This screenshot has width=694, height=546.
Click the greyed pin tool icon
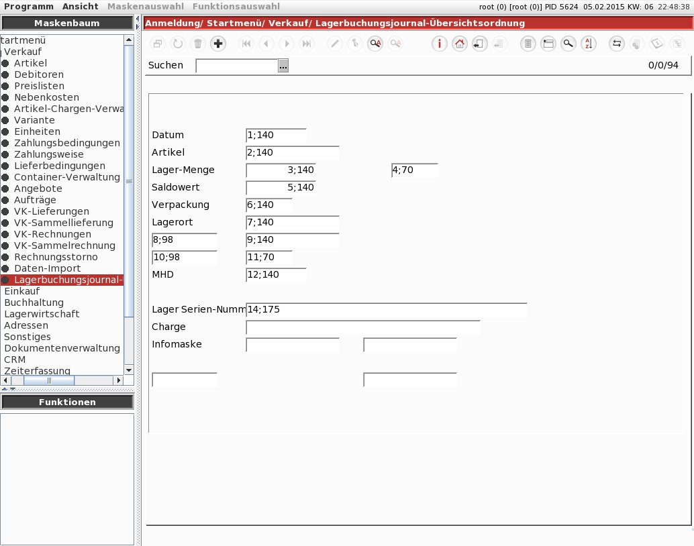(355, 44)
